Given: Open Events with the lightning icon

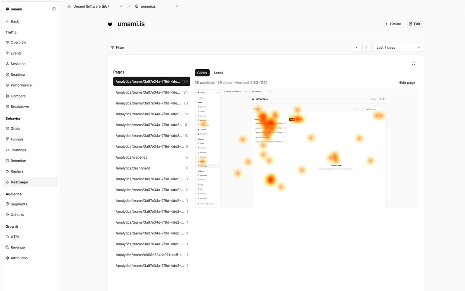Looking at the screenshot, I should tap(14, 53).
